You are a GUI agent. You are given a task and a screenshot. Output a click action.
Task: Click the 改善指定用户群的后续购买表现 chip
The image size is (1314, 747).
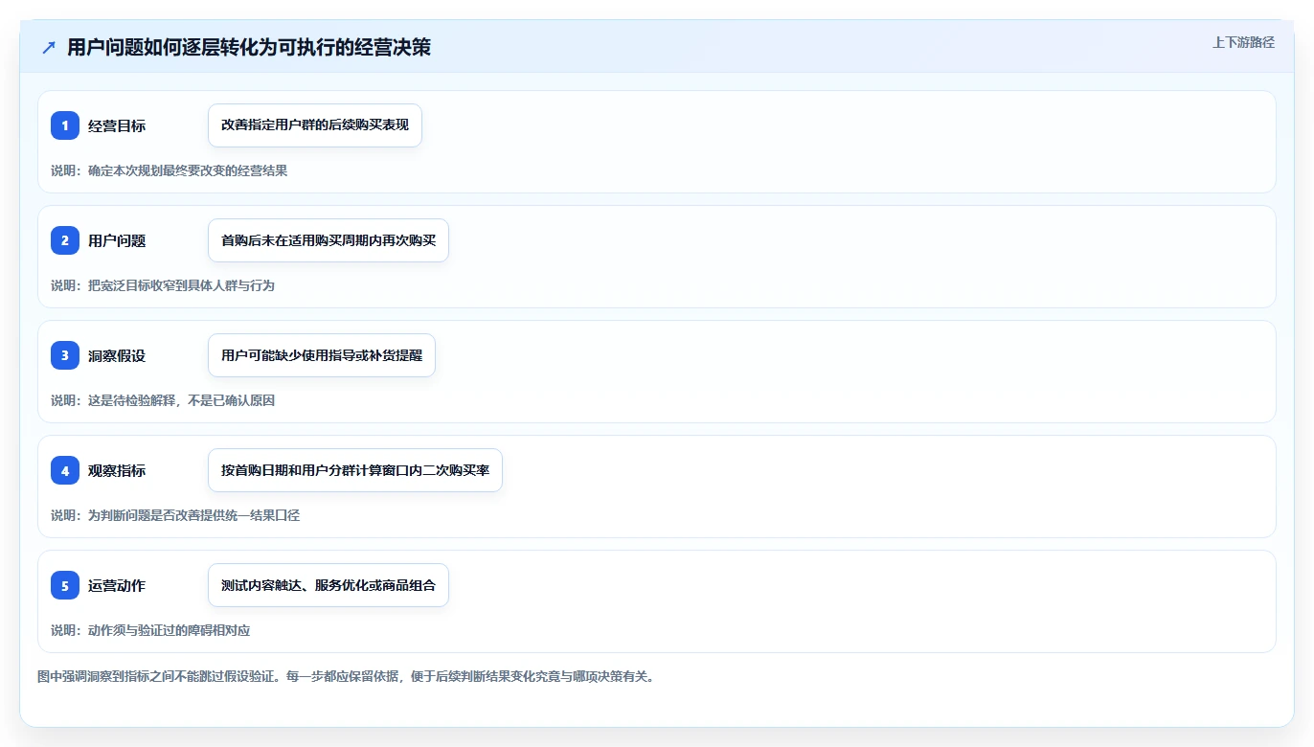pos(315,125)
